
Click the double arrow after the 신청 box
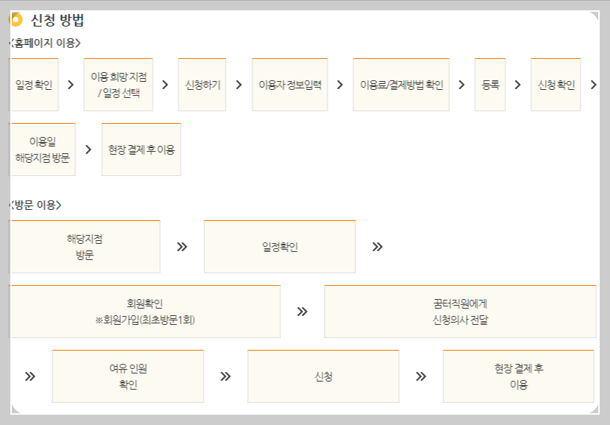tap(420, 376)
